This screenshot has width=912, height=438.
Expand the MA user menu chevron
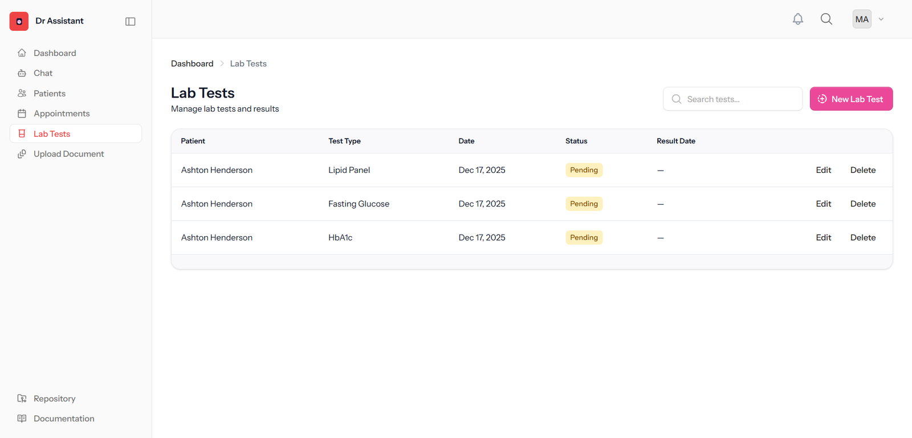pos(881,19)
